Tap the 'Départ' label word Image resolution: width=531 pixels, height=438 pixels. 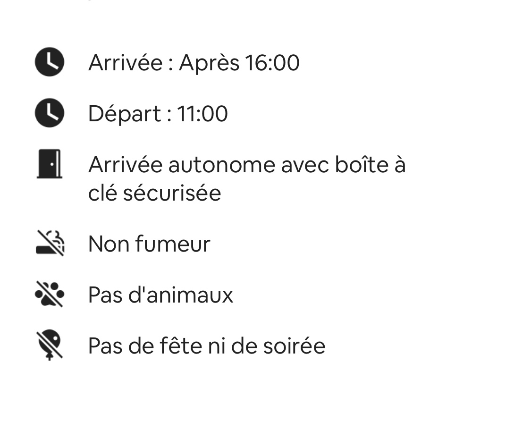coord(125,114)
